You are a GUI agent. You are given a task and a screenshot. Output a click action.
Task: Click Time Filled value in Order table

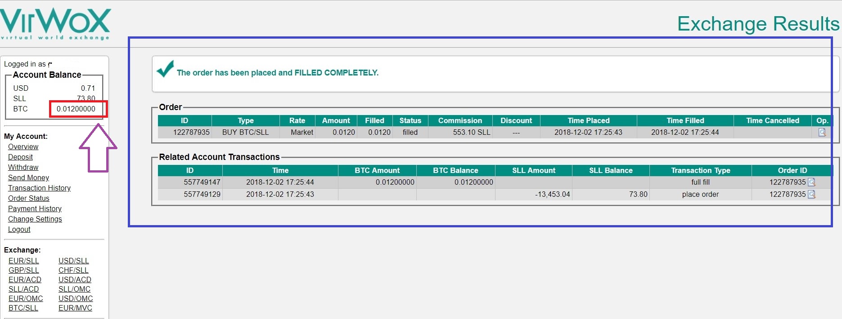(x=685, y=132)
